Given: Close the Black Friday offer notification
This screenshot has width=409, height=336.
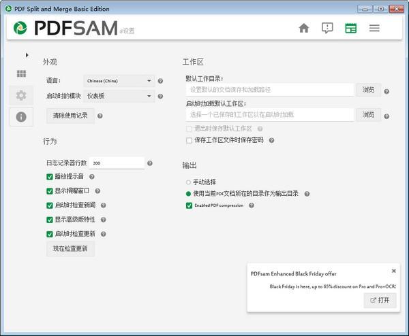Looking at the screenshot, I should point(393,271).
